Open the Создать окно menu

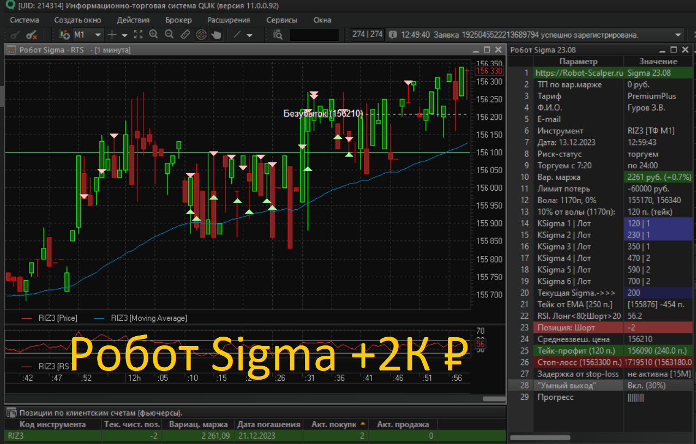77,20
